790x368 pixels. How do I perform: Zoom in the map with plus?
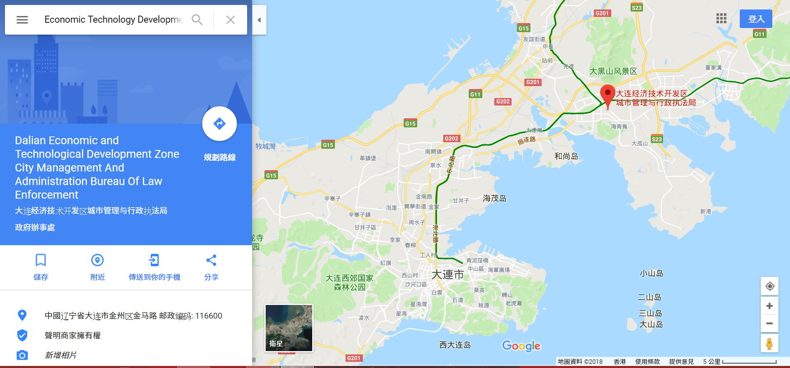(769, 306)
